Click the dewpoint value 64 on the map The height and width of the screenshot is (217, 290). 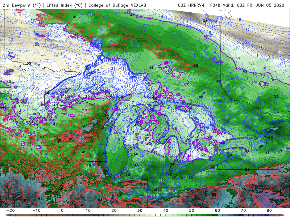(81, 205)
